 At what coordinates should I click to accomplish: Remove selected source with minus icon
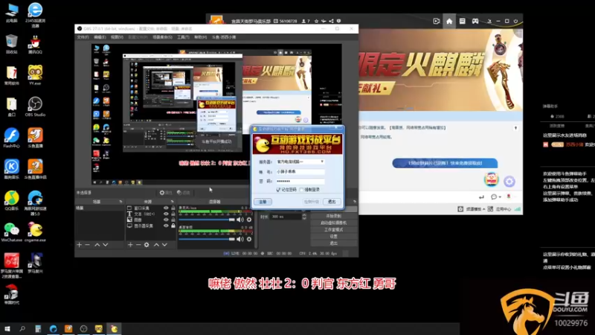coord(138,245)
